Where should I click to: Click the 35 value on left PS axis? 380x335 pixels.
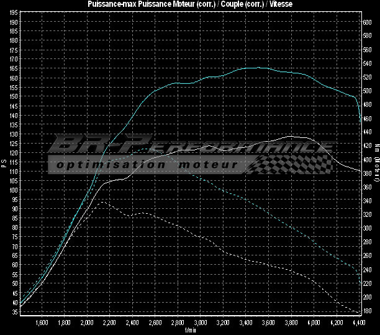click(x=14, y=311)
